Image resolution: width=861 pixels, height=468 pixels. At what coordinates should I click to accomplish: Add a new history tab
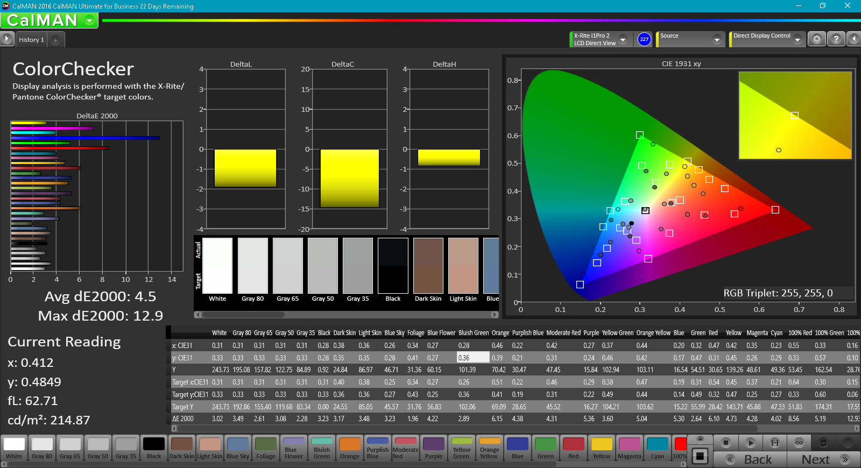pyautogui.click(x=55, y=40)
